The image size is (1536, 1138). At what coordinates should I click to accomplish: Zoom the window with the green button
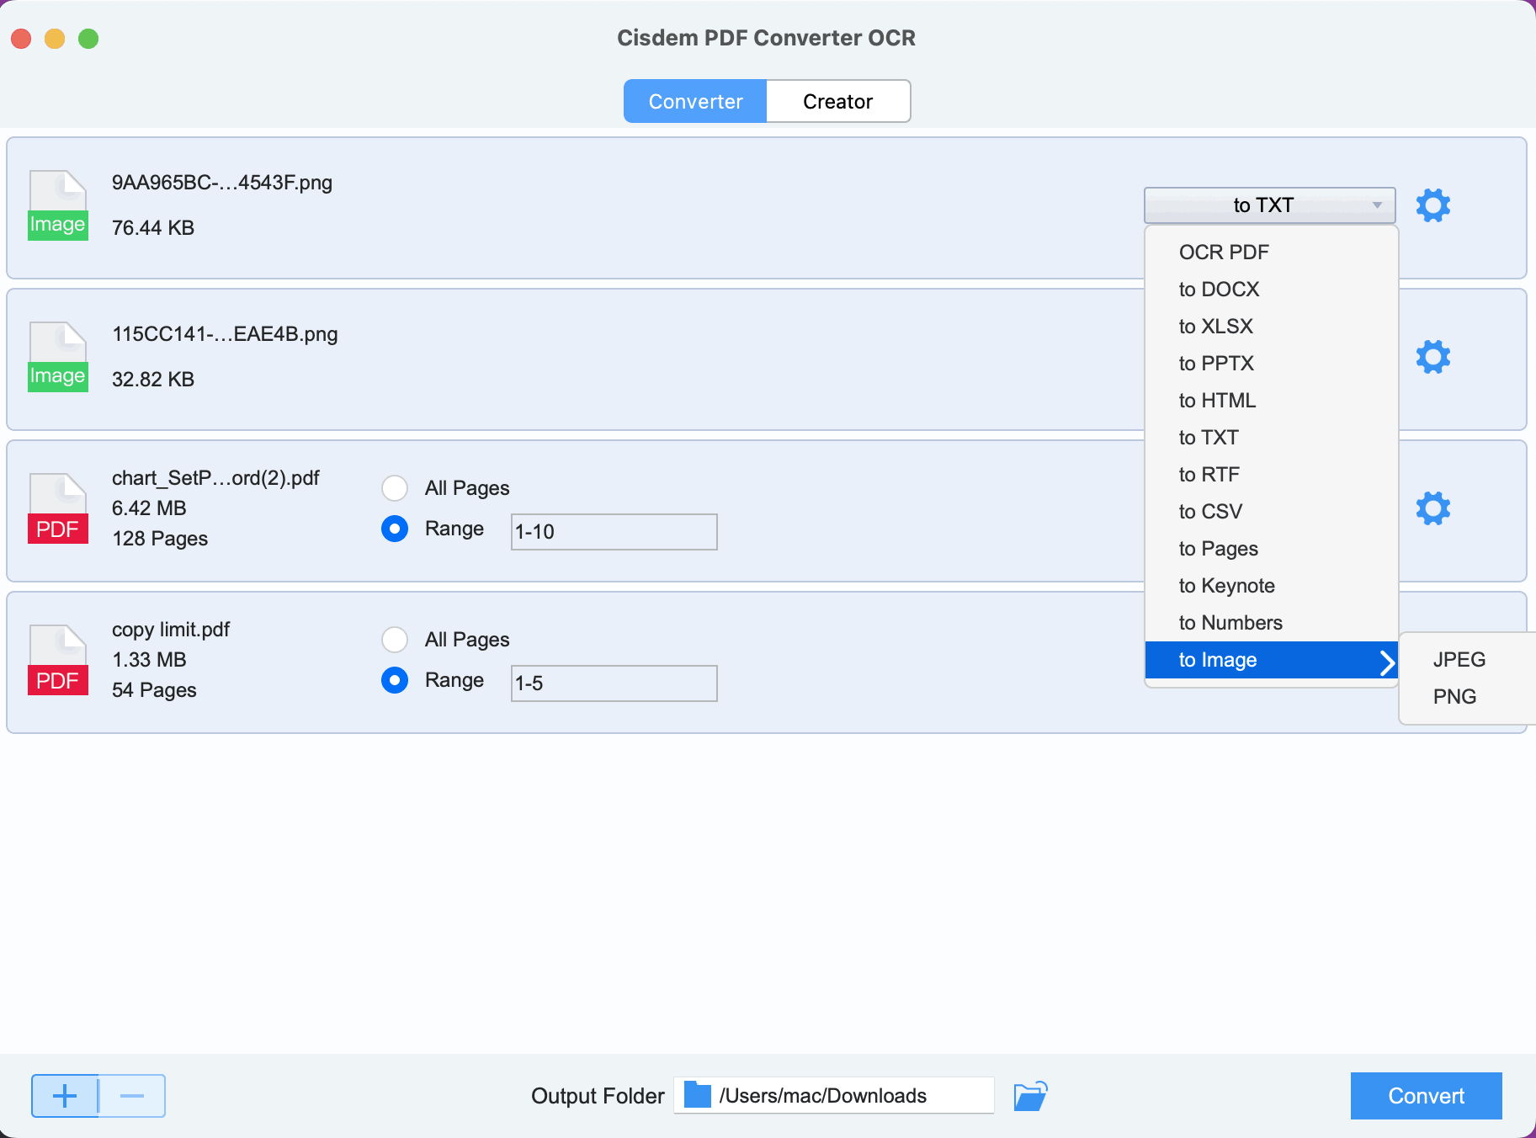coord(88,39)
